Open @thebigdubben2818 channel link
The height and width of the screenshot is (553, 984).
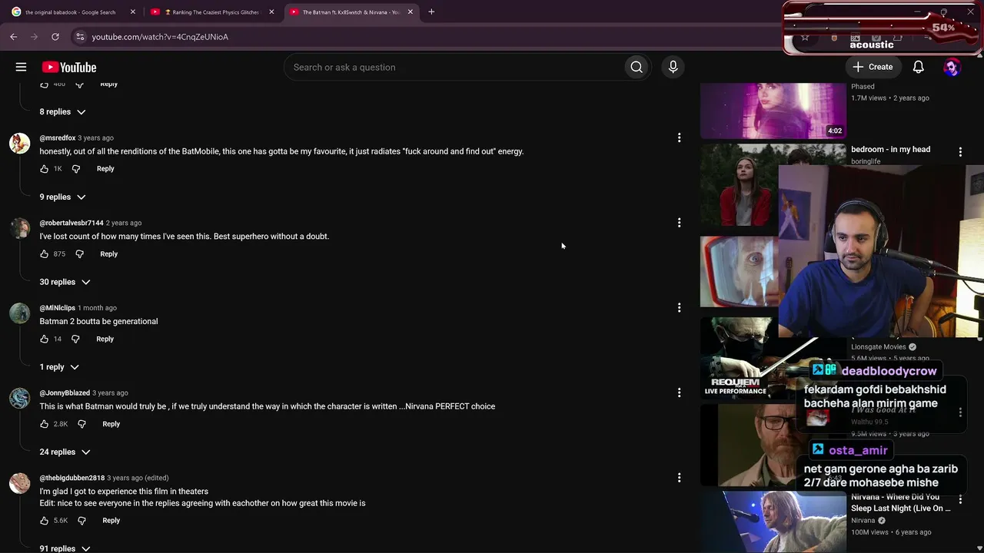coord(72,478)
